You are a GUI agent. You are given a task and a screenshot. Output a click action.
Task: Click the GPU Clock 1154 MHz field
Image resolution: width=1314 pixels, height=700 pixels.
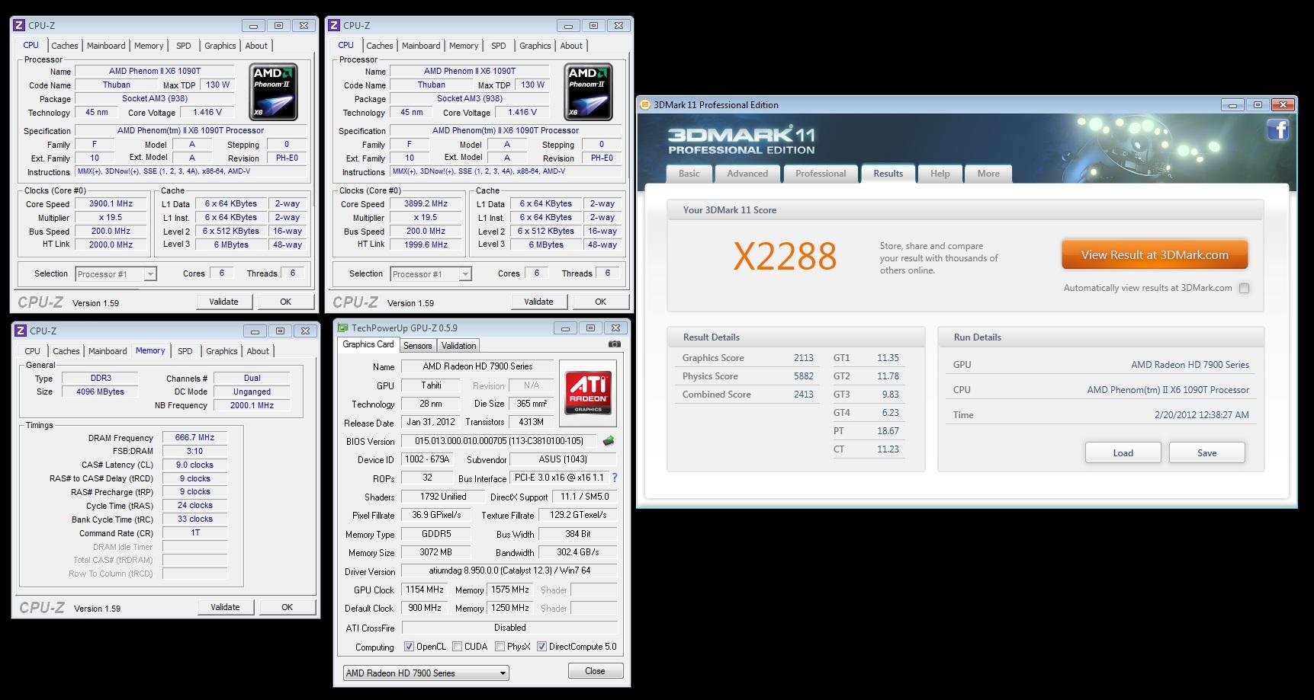[x=425, y=590]
